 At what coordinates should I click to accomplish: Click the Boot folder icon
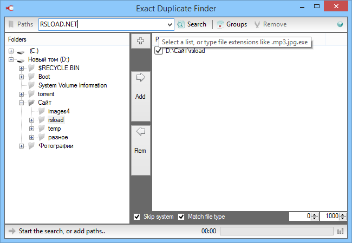pos(31,77)
